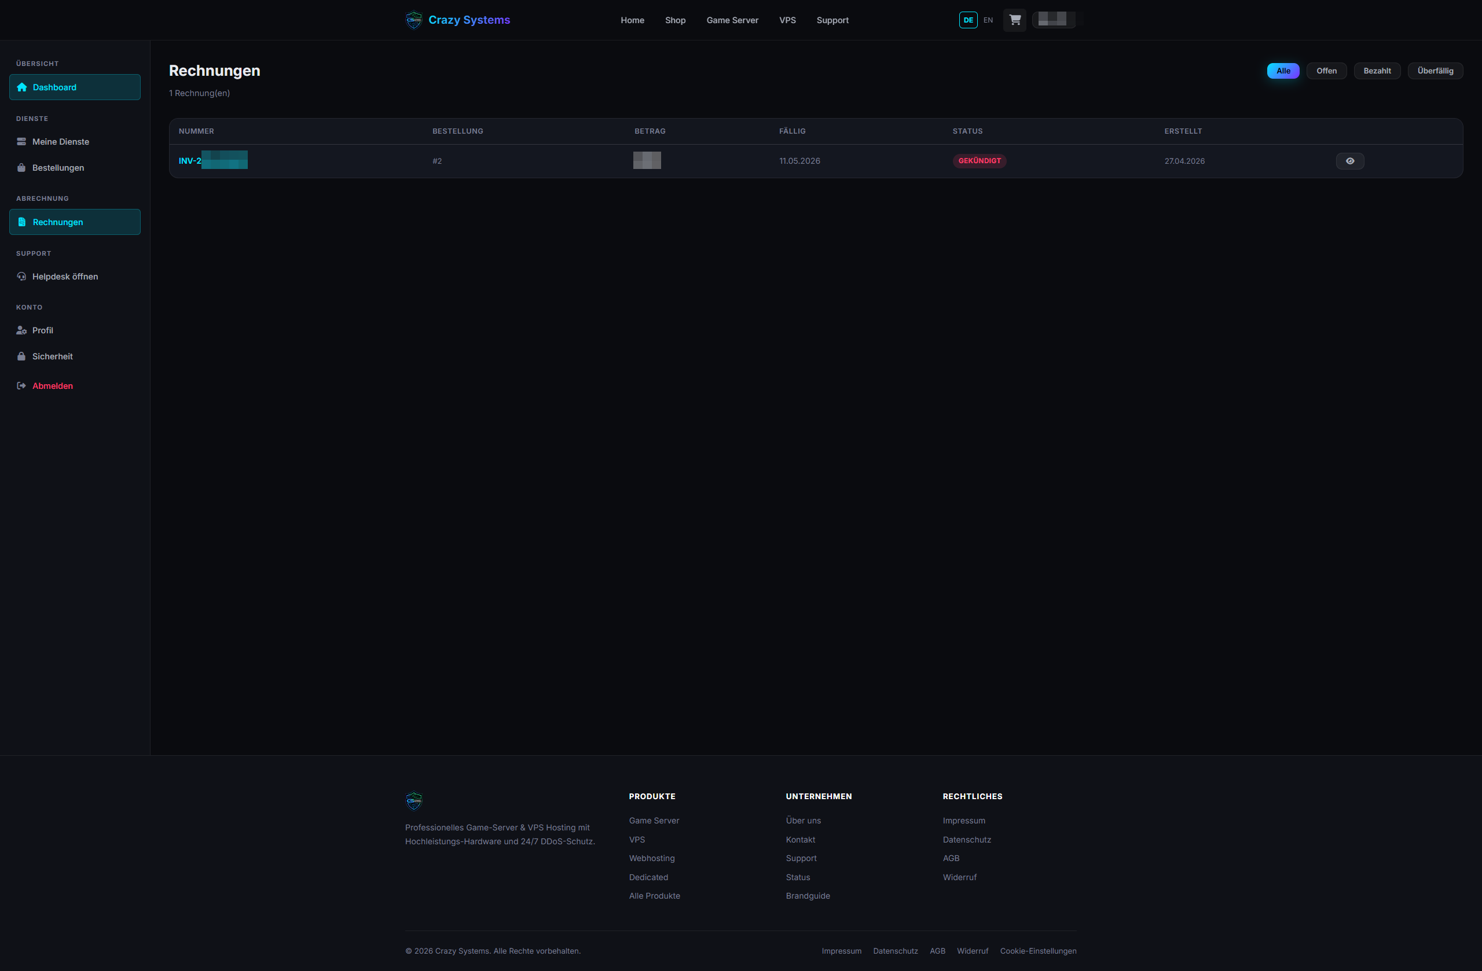Filter invoices by Überfällig
The image size is (1482, 971).
[1435, 71]
